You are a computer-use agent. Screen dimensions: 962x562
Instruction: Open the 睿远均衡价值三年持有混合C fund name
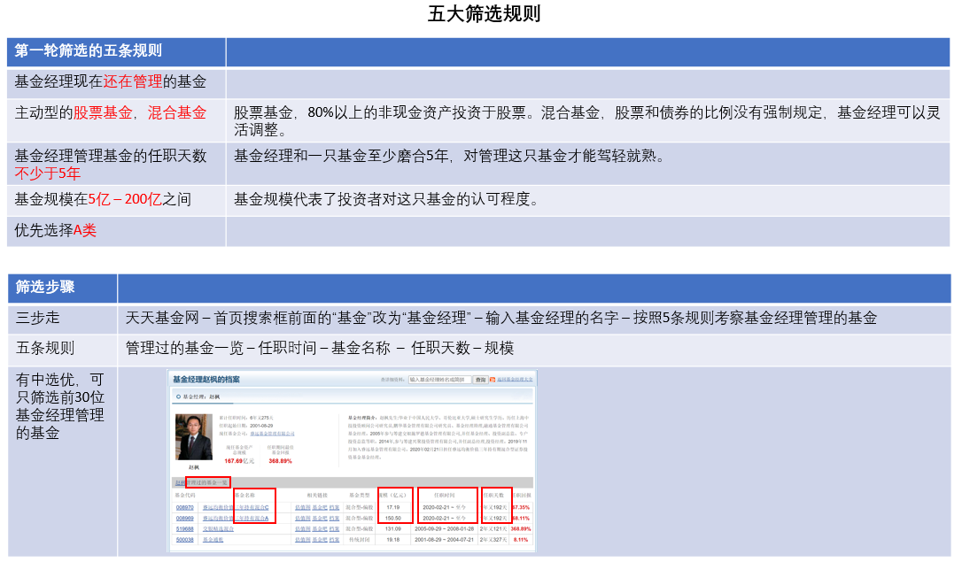tap(236, 507)
